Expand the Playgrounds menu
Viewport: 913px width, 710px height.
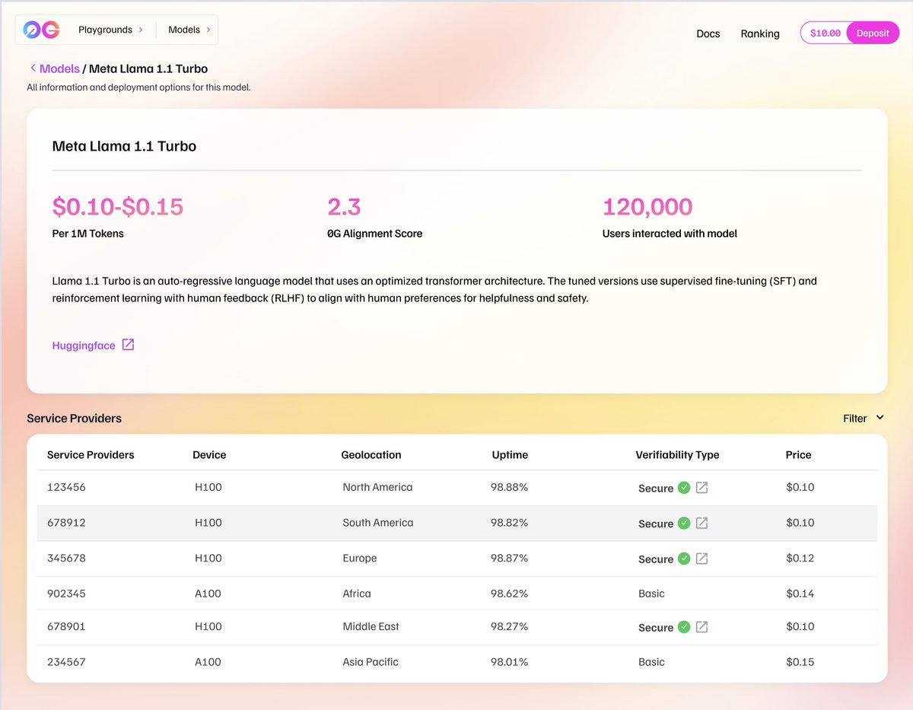coord(110,30)
